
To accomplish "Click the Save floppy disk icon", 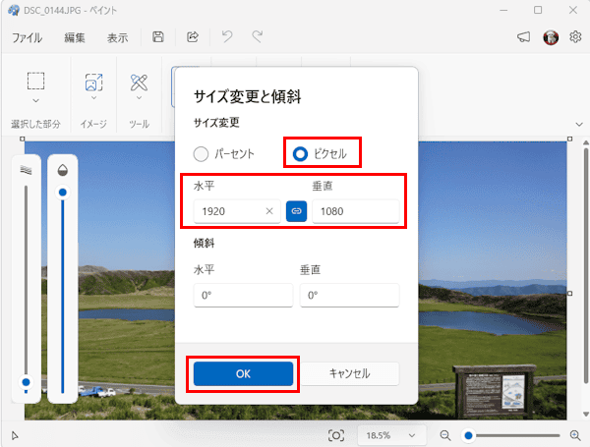I will click(158, 37).
